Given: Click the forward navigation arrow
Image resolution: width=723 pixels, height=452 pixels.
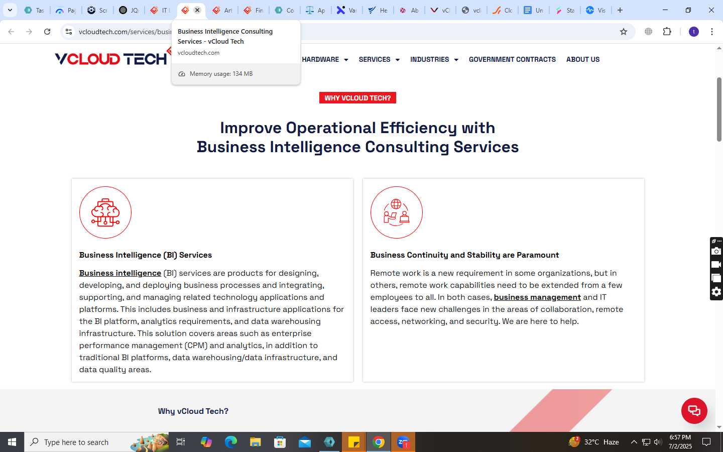Looking at the screenshot, I should (x=29, y=32).
